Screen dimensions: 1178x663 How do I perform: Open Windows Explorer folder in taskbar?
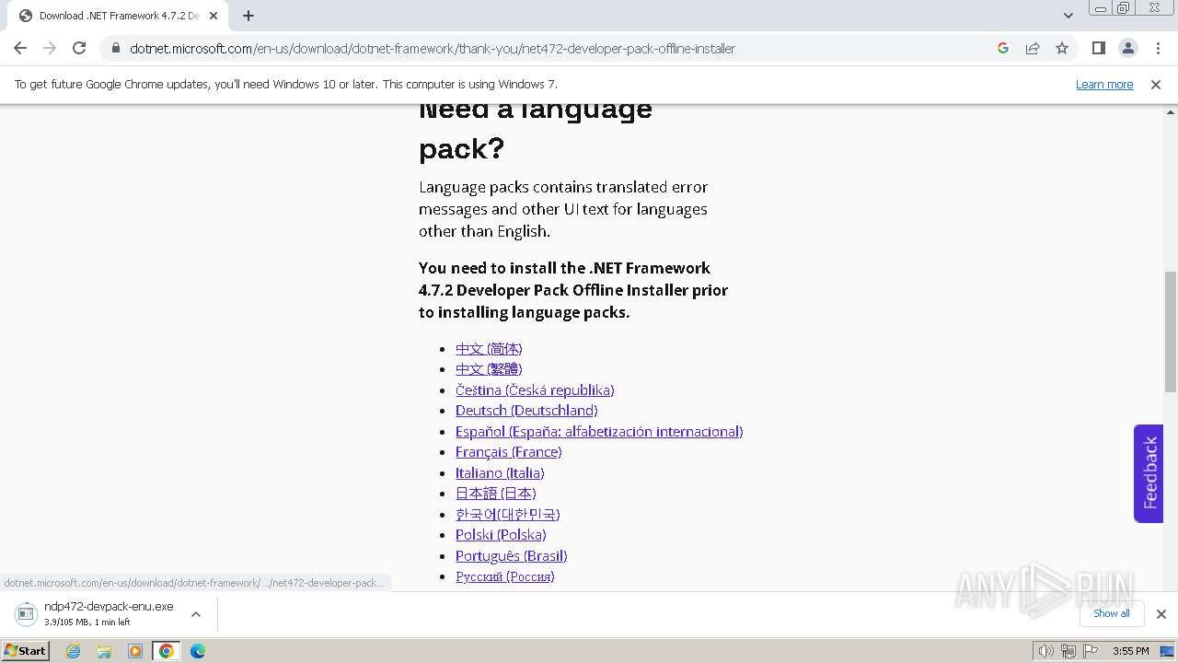point(104,651)
